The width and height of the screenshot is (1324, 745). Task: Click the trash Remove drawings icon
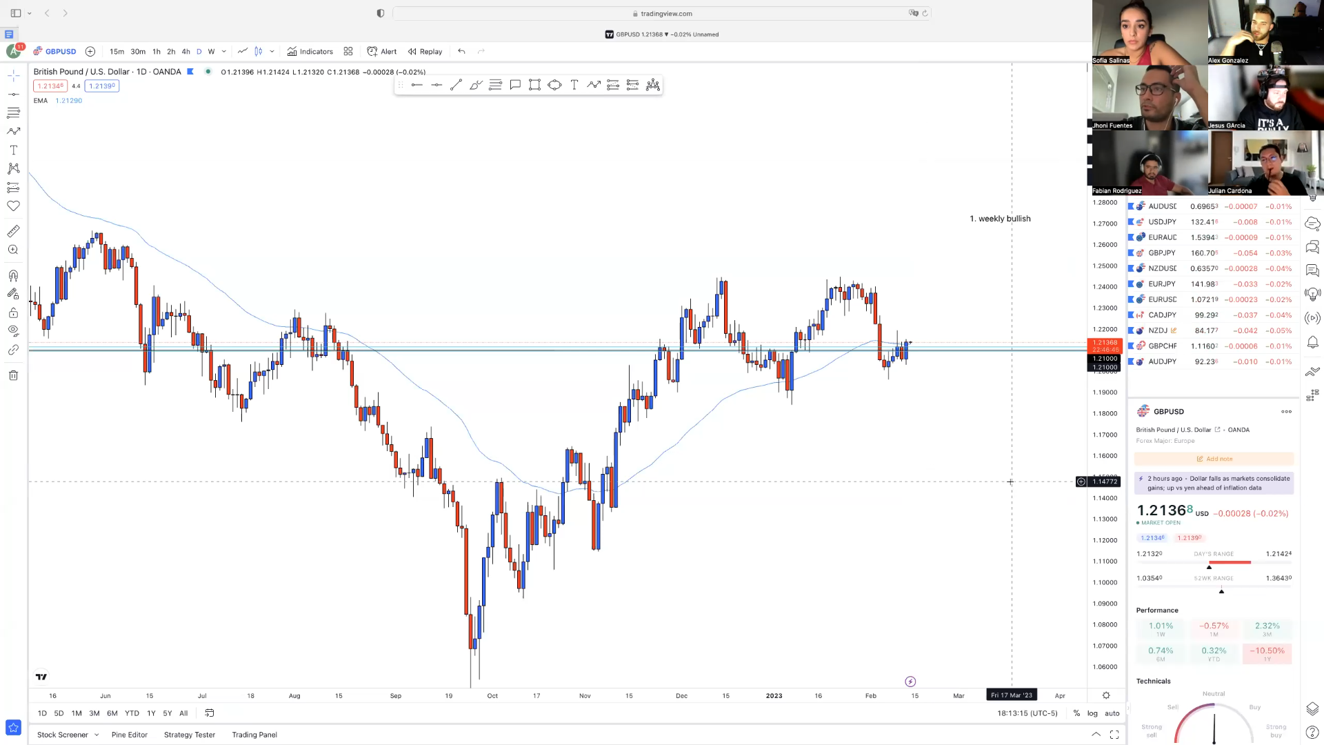pos(13,375)
